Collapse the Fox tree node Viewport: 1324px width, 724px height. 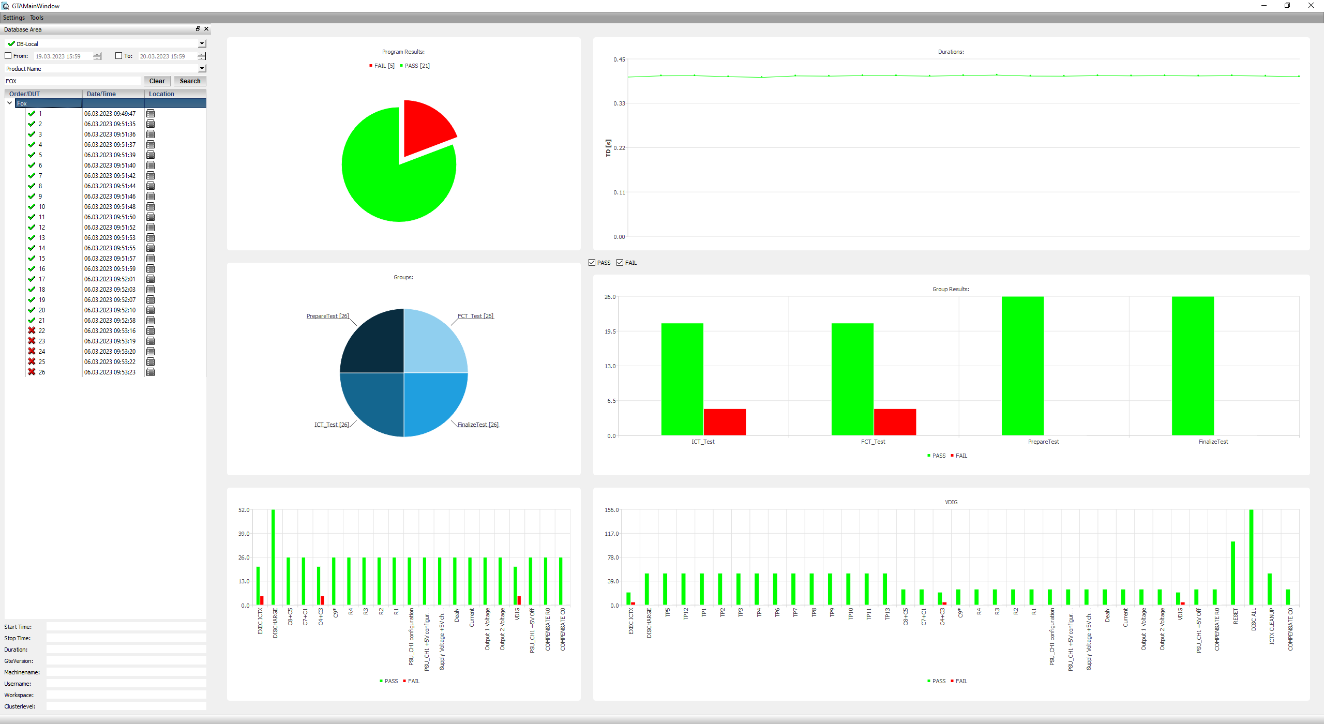(x=9, y=103)
